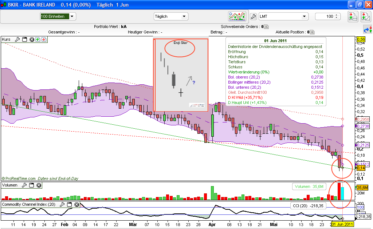The height and width of the screenshot is (229, 373).
Task: Maximize the Volumen panel
Action: (31, 185)
